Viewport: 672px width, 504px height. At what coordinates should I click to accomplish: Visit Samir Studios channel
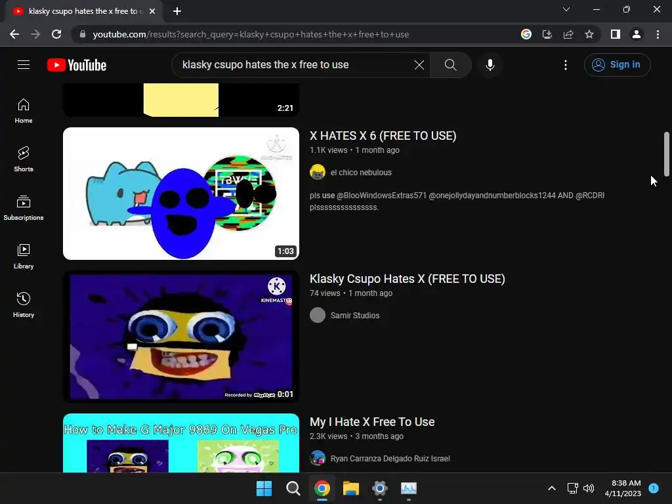coord(355,316)
